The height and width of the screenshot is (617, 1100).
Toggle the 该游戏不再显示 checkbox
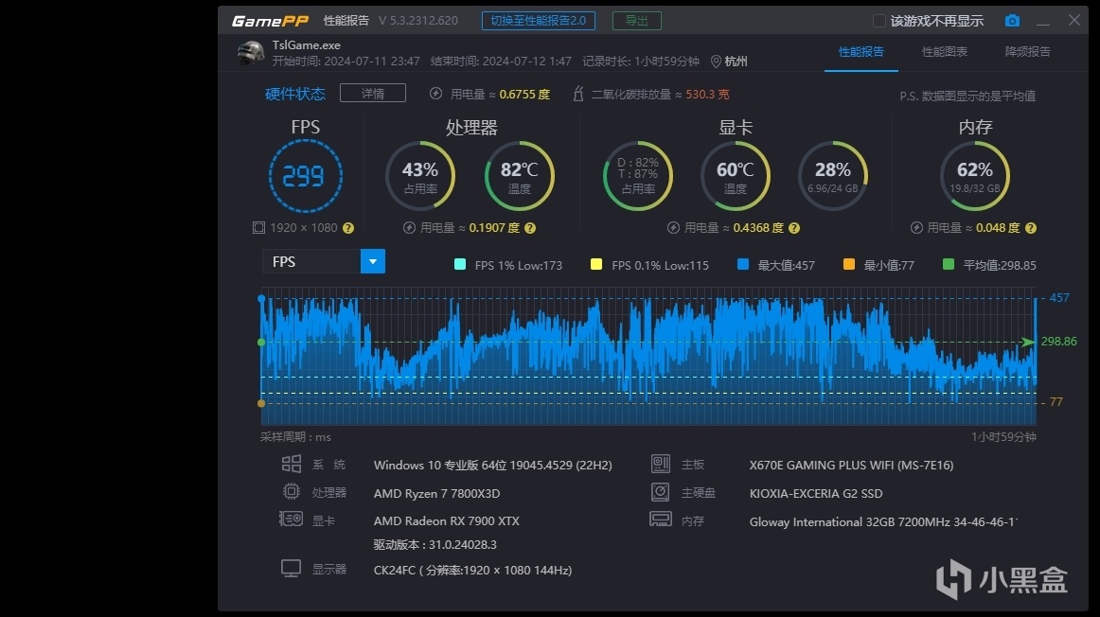click(x=879, y=21)
